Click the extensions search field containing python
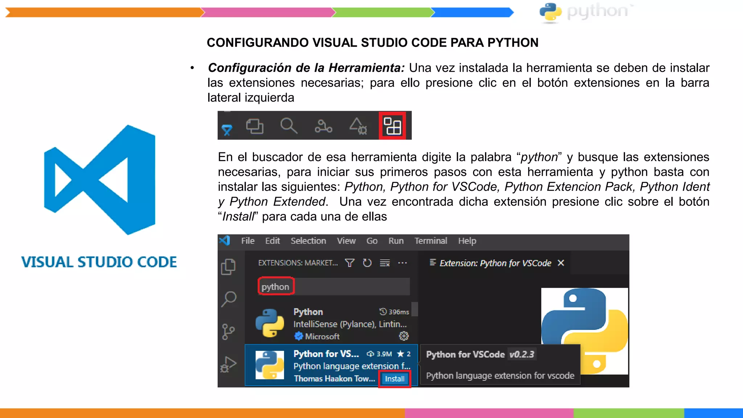This screenshot has height=418, width=743. click(x=334, y=287)
